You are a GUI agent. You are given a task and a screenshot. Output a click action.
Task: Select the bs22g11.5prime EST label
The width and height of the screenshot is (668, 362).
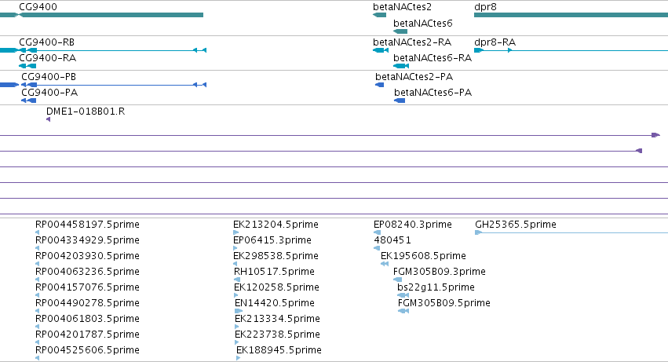coord(436,287)
